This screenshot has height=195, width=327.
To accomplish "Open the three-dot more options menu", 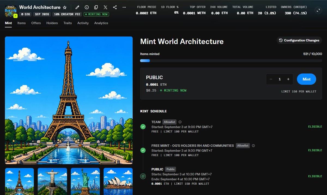I will pyautogui.click(x=124, y=7).
